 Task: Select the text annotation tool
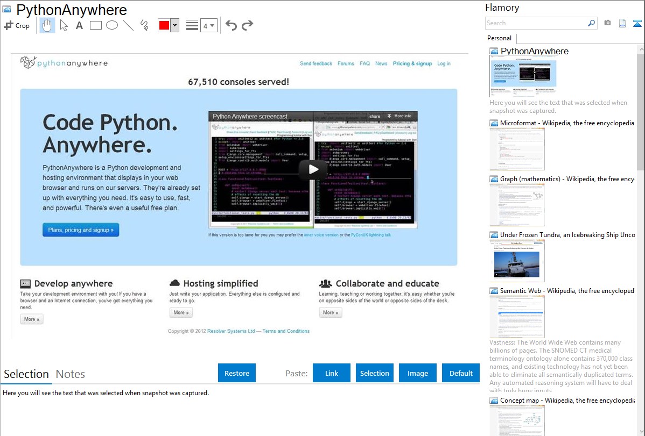click(79, 25)
